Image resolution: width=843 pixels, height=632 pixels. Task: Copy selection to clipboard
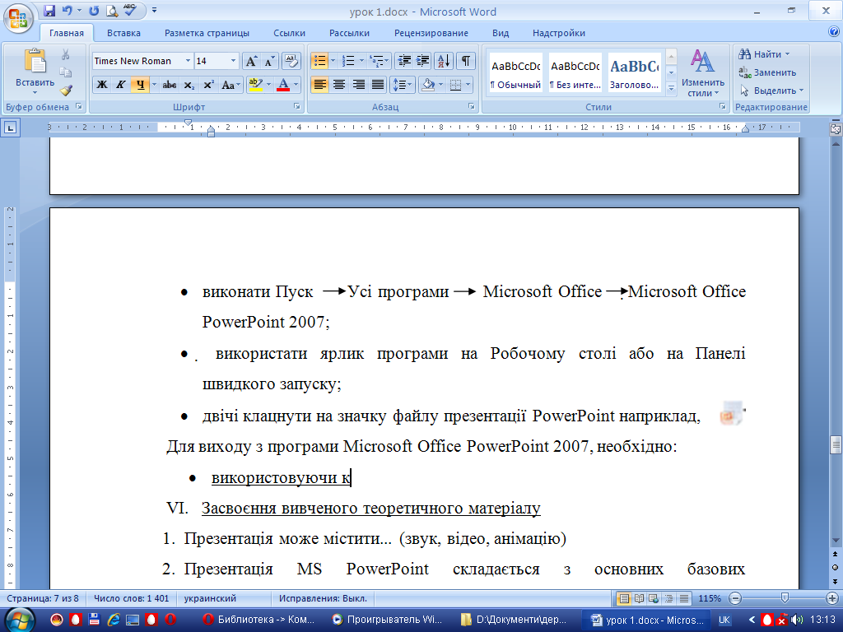[x=66, y=72]
